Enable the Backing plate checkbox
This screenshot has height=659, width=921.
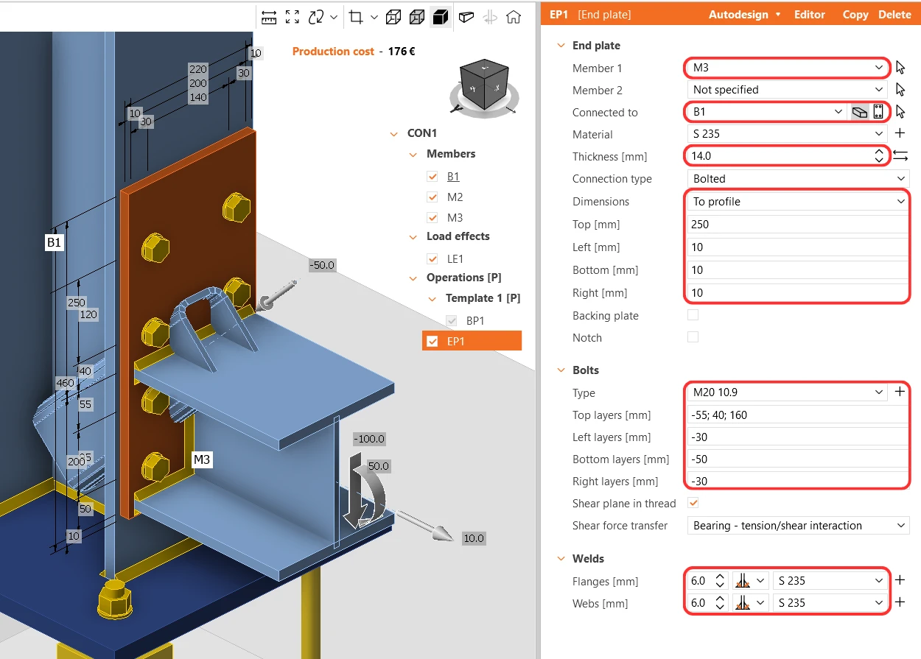click(x=693, y=315)
